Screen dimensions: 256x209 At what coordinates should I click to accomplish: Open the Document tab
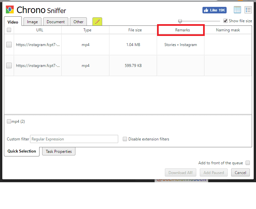tap(56, 22)
